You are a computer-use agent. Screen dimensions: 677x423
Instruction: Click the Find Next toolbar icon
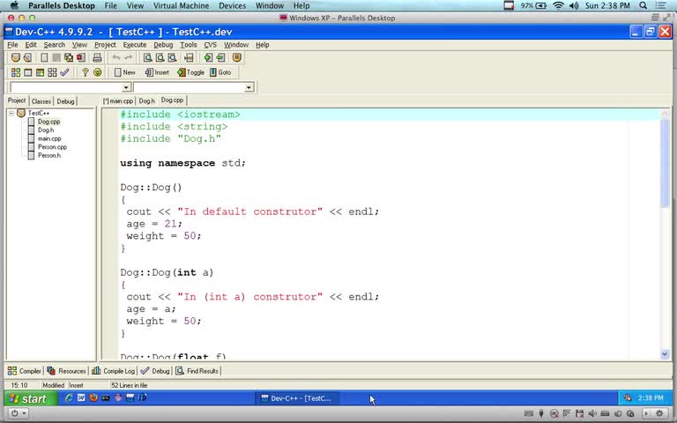pos(160,57)
